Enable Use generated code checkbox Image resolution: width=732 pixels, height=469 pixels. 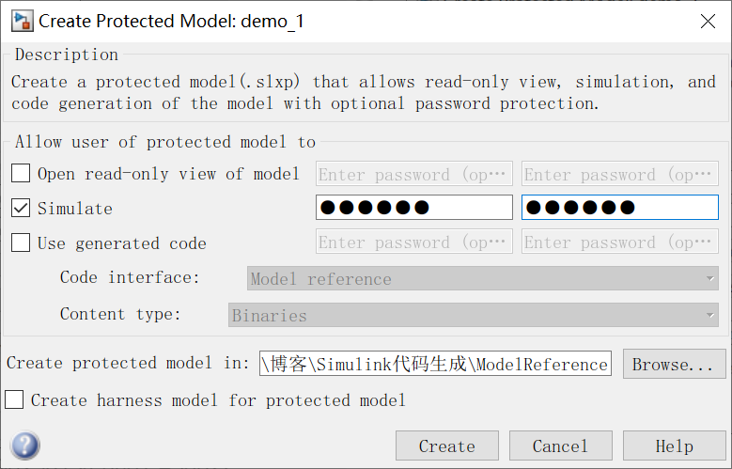click(x=21, y=242)
